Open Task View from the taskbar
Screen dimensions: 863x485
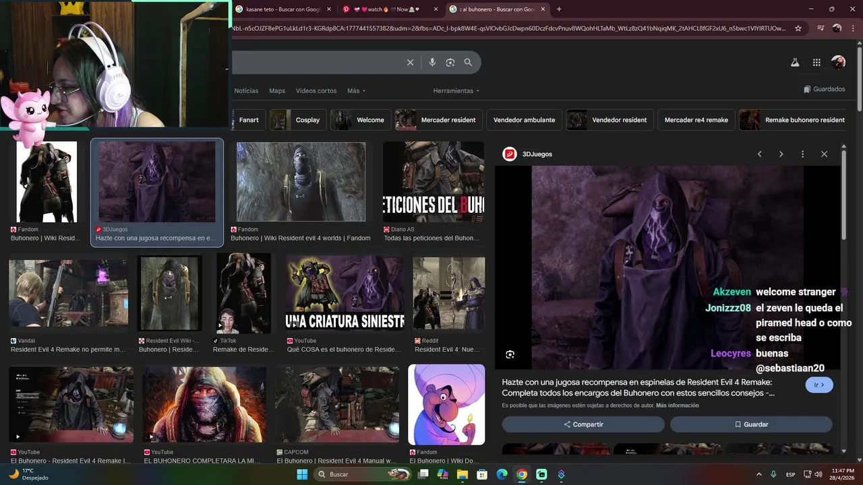pos(423,474)
